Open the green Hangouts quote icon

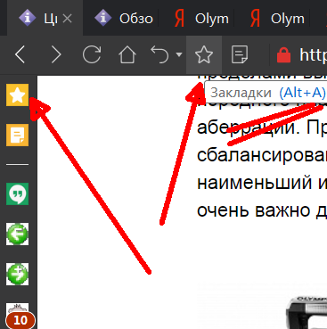pos(18,193)
